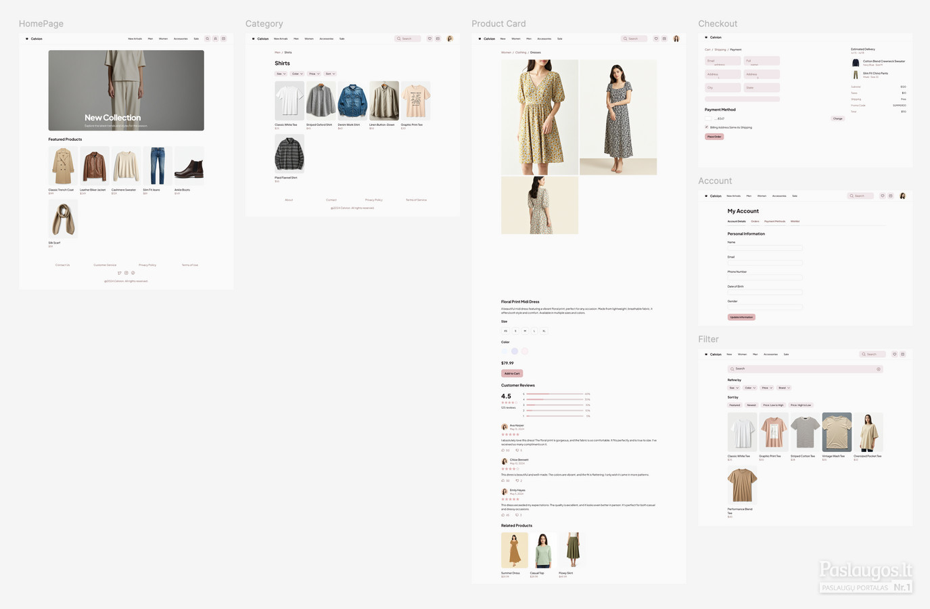
Task: Click the profile avatar in Category header
Action: pyautogui.click(x=450, y=39)
